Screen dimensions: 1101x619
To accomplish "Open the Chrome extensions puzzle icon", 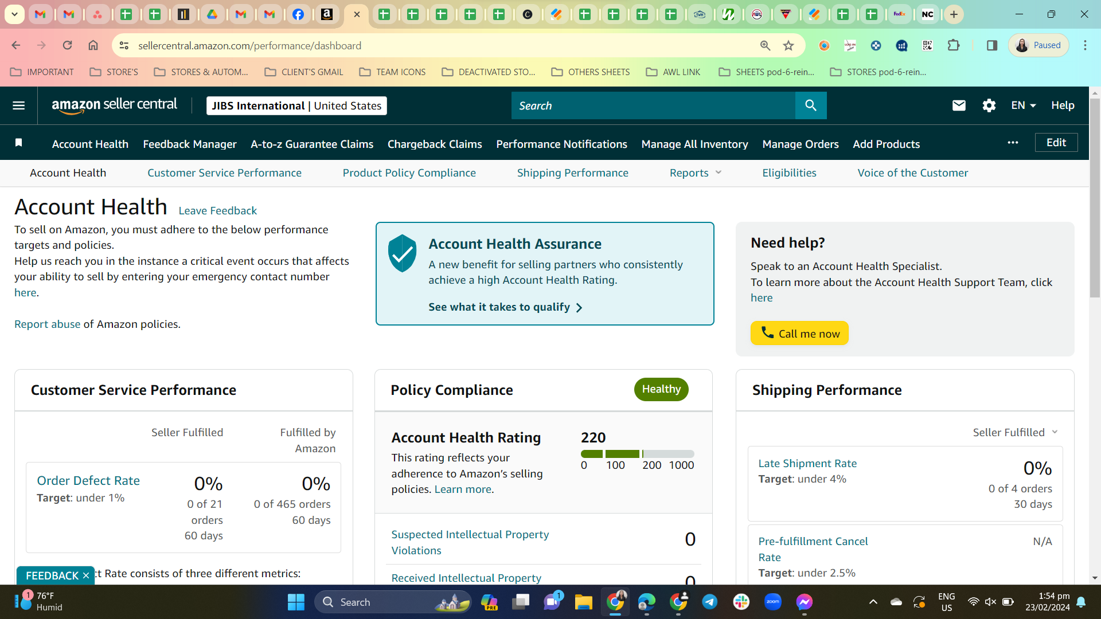I will tap(954, 45).
